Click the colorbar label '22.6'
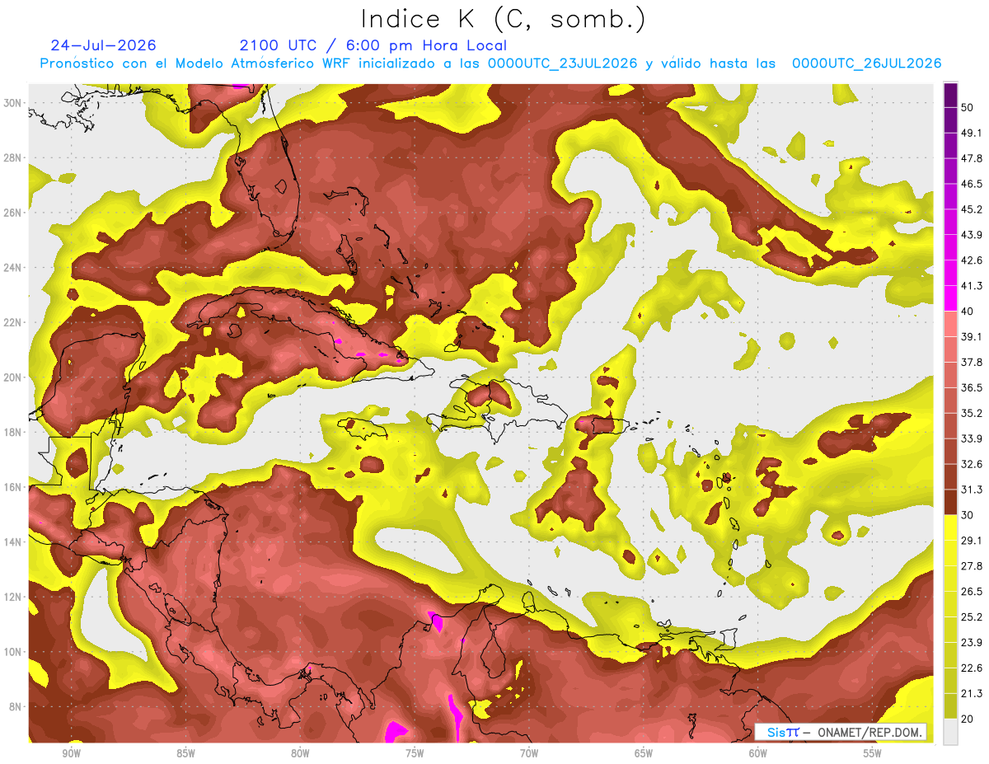The height and width of the screenshot is (764, 989). 973,668
